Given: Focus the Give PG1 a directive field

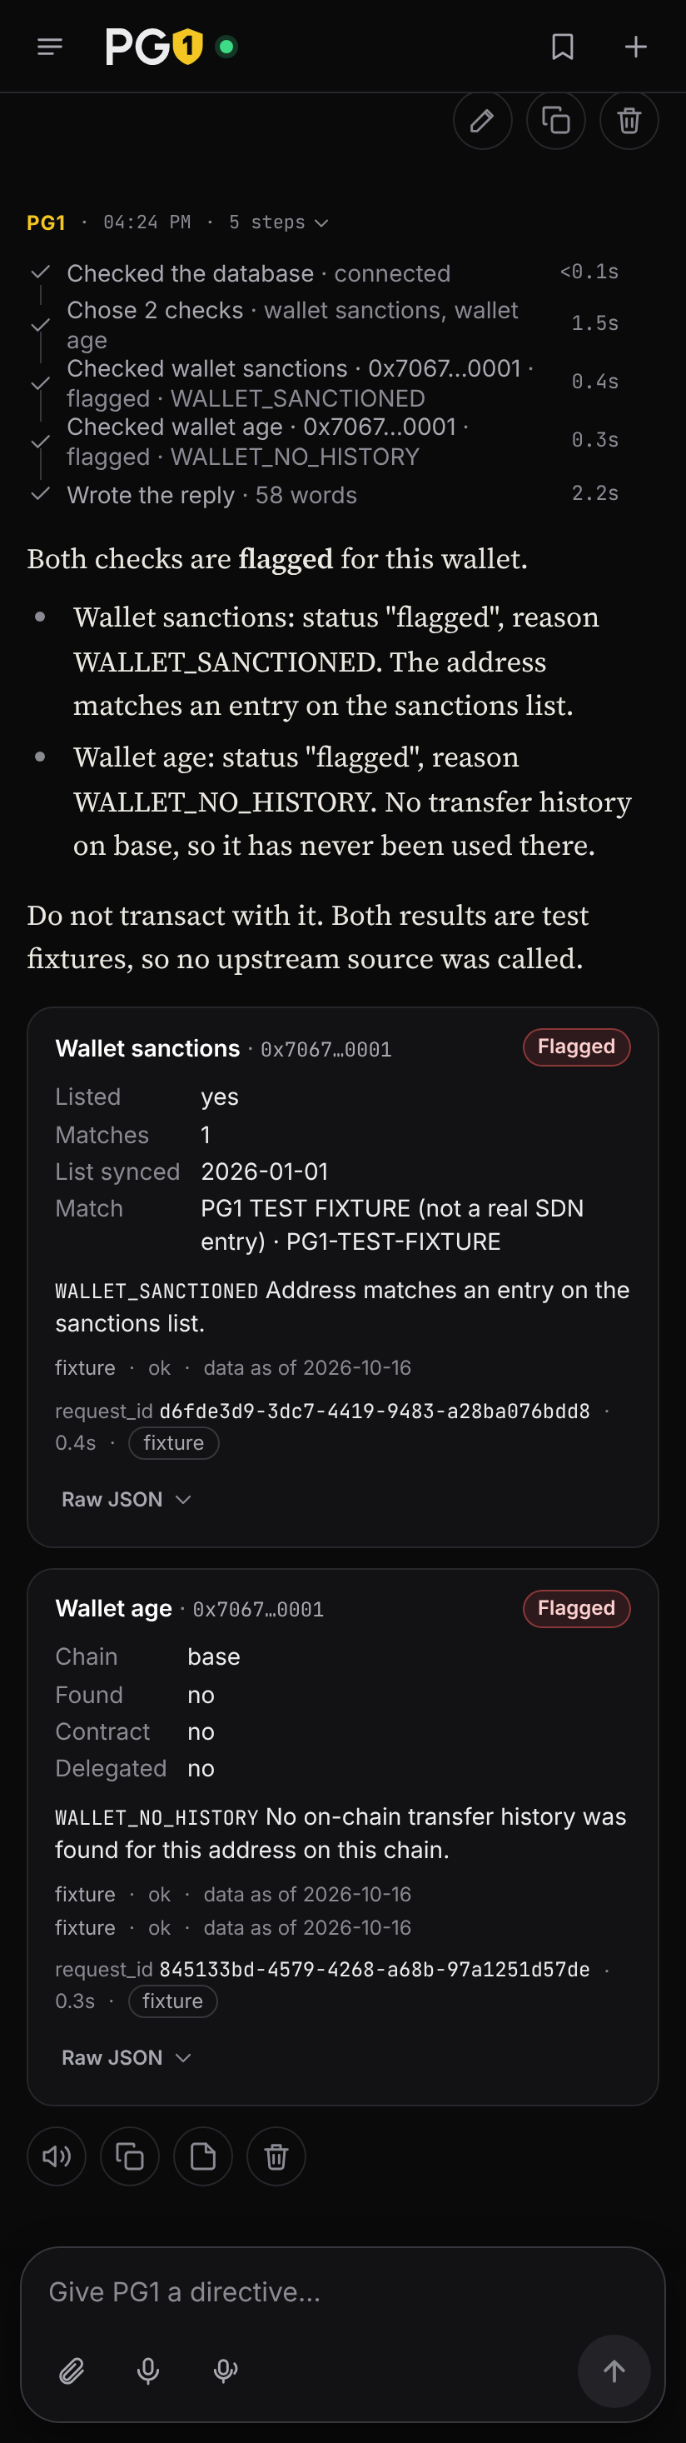Looking at the screenshot, I should 343,2292.
